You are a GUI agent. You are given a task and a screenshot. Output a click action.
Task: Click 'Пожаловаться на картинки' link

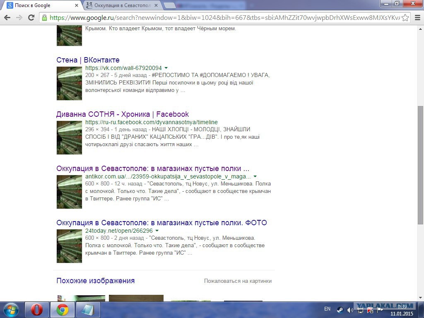coord(238,281)
